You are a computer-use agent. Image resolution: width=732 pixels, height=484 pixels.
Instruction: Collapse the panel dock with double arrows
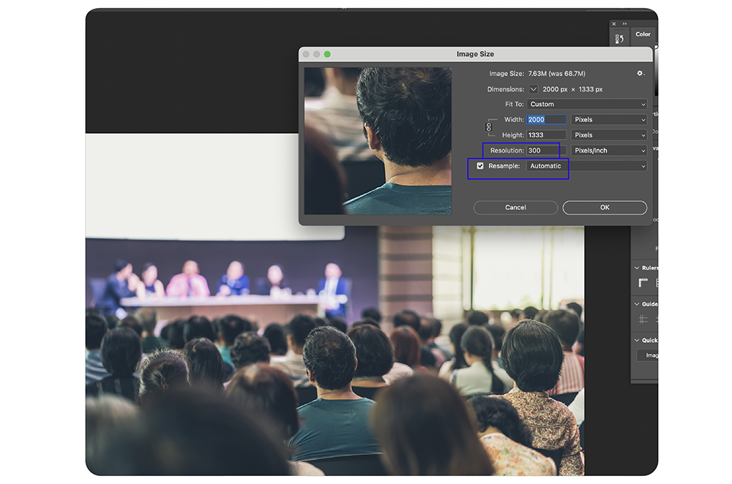coord(624,23)
